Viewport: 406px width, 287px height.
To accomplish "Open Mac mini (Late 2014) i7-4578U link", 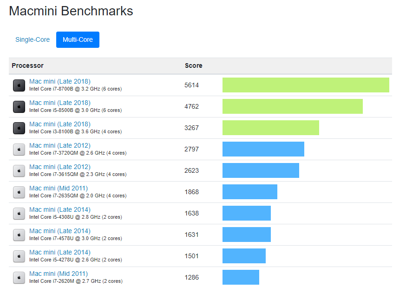I will 60,231.
